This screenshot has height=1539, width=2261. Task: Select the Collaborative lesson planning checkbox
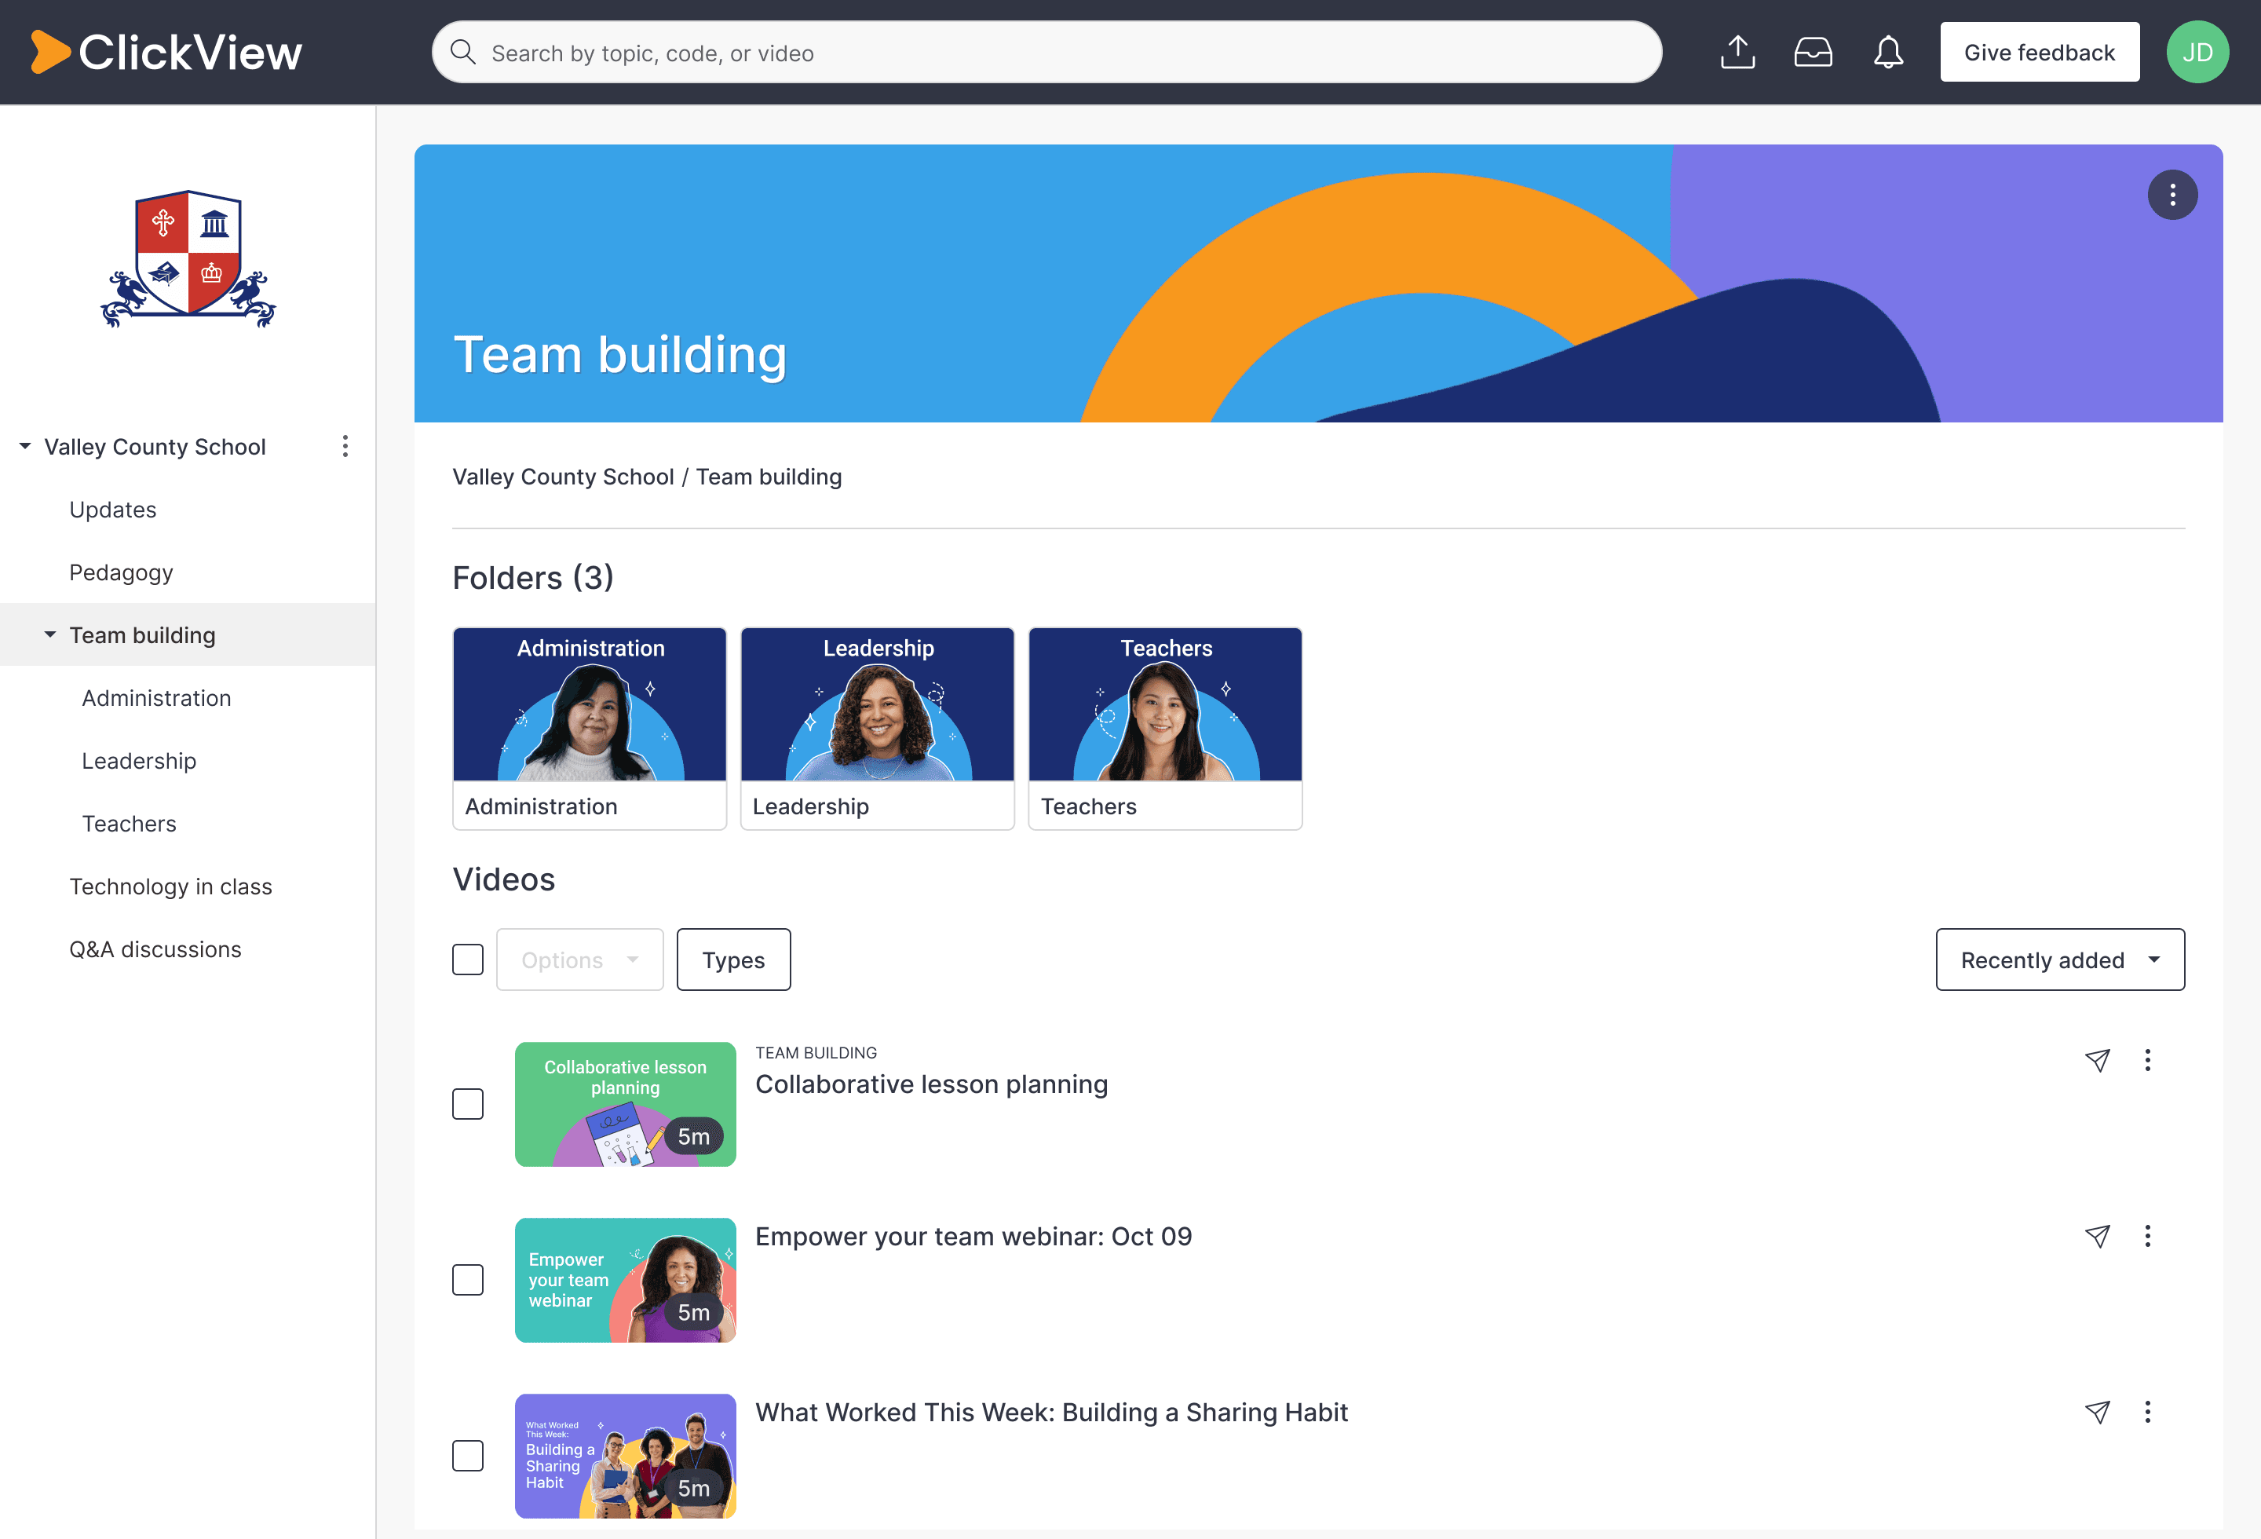468,1104
